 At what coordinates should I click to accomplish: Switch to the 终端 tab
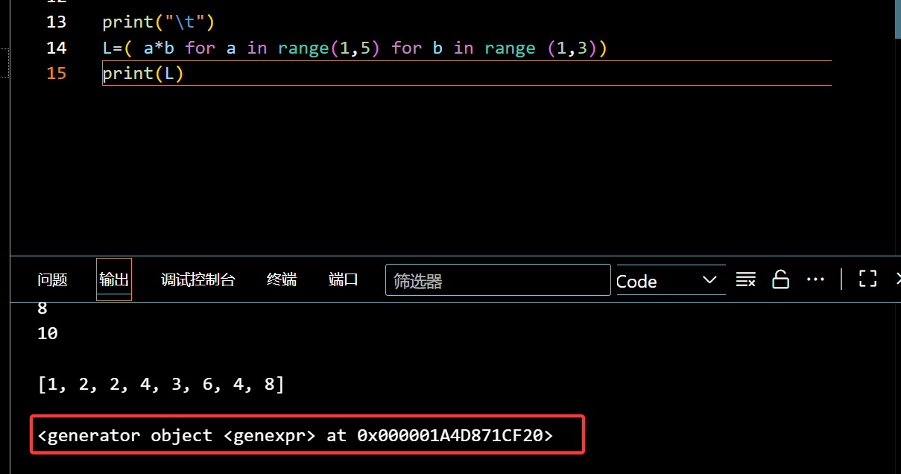point(282,280)
